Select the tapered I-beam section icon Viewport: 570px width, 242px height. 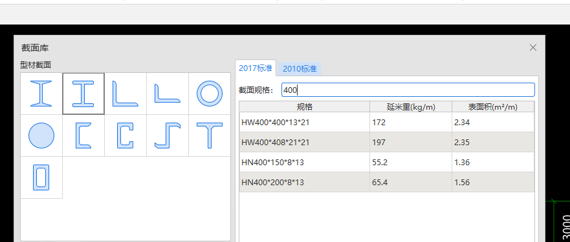click(41, 94)
